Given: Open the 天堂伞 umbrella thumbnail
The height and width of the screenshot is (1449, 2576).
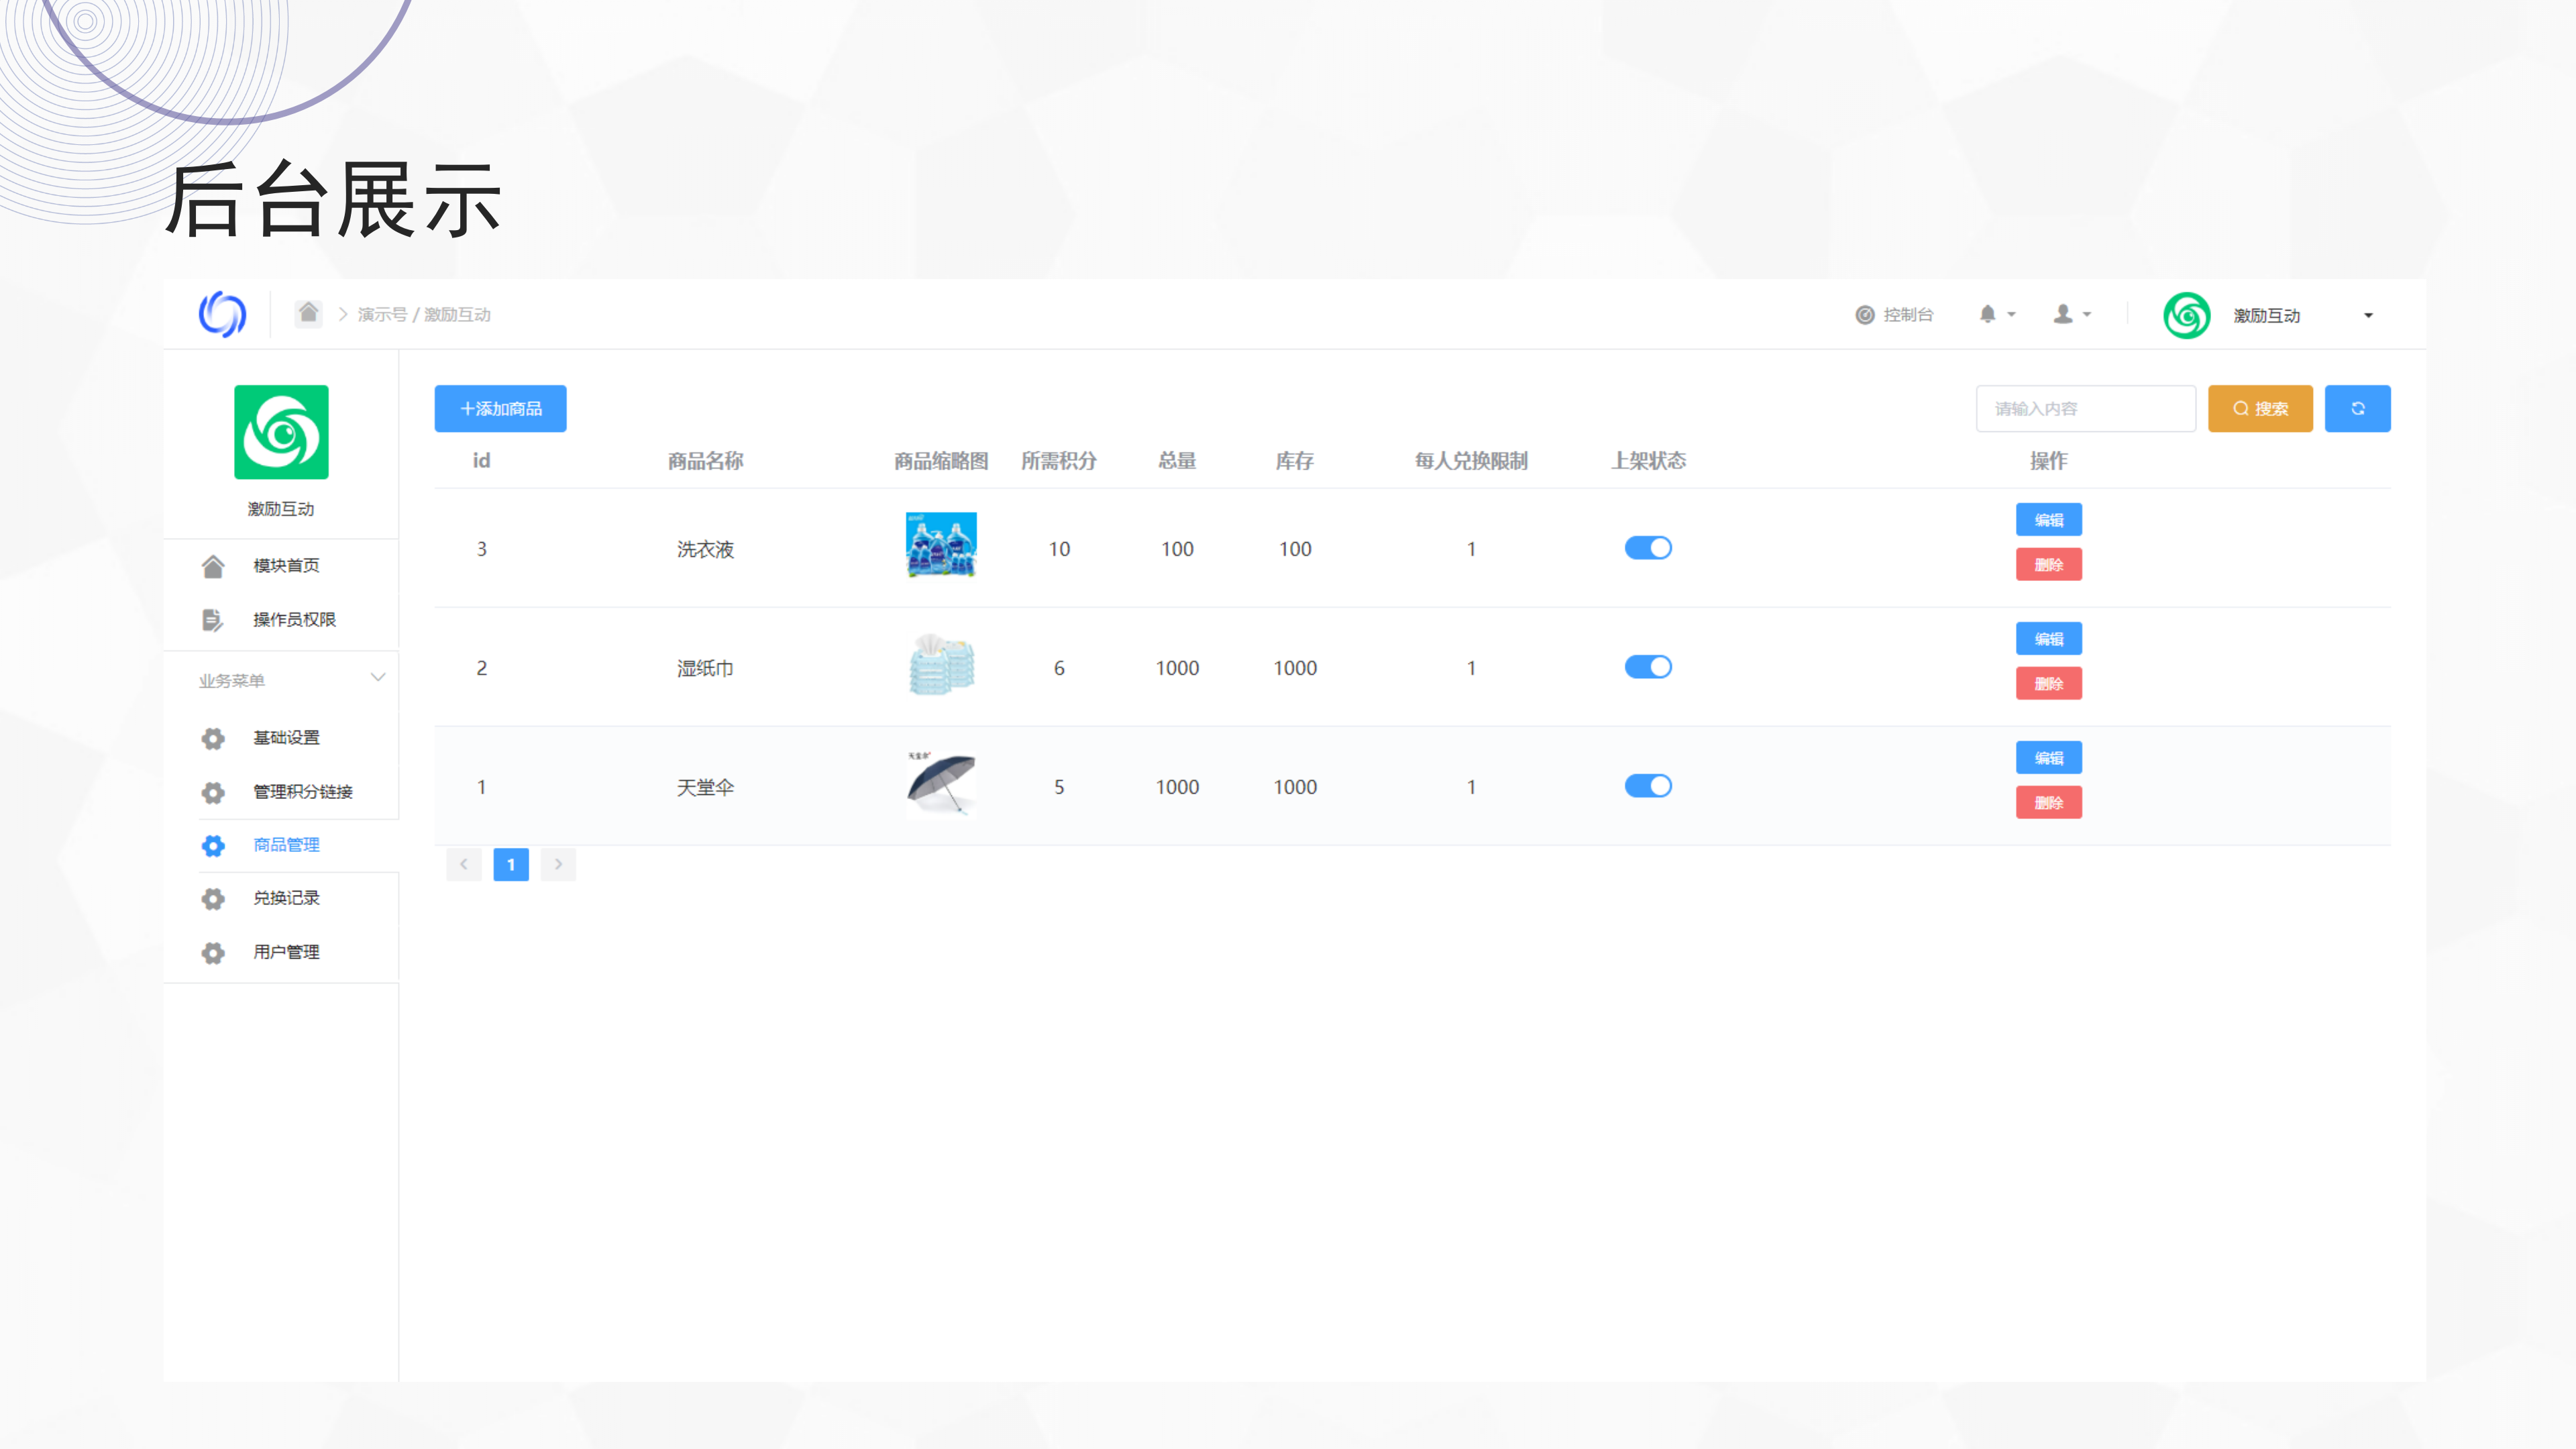Looking at the screenshot, I should pyautogui.click(x=941, y=783).
